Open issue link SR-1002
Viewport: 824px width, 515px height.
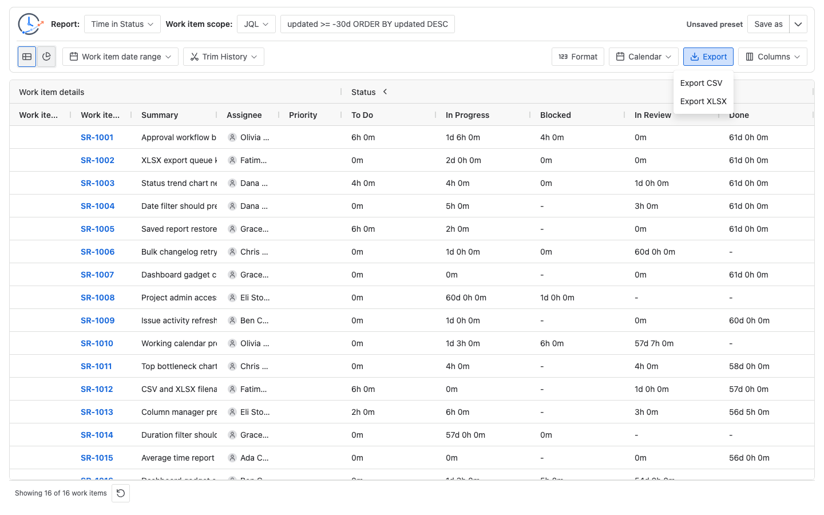coord(97,160)
